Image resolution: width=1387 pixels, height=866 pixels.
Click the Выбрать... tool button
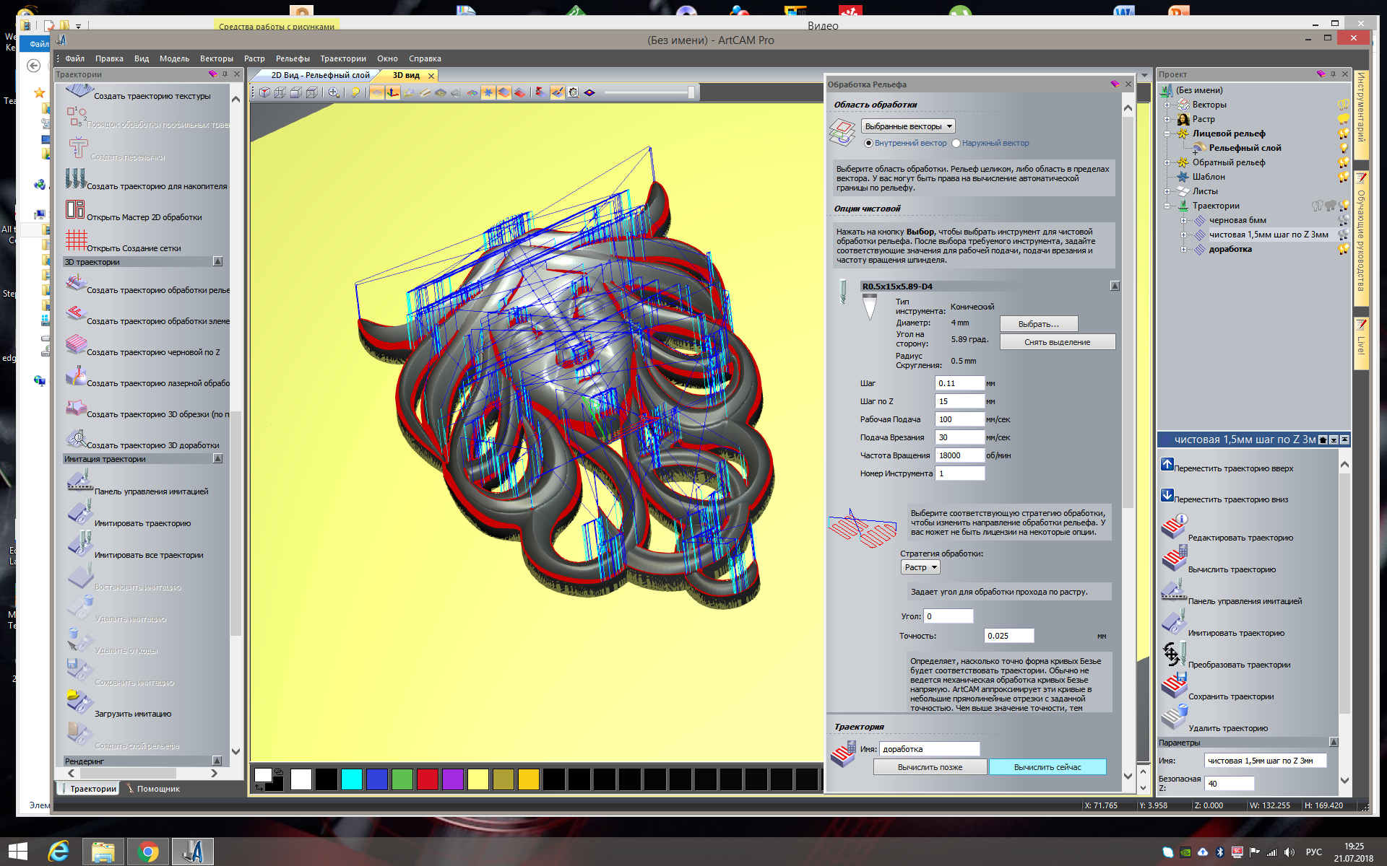1038,324
